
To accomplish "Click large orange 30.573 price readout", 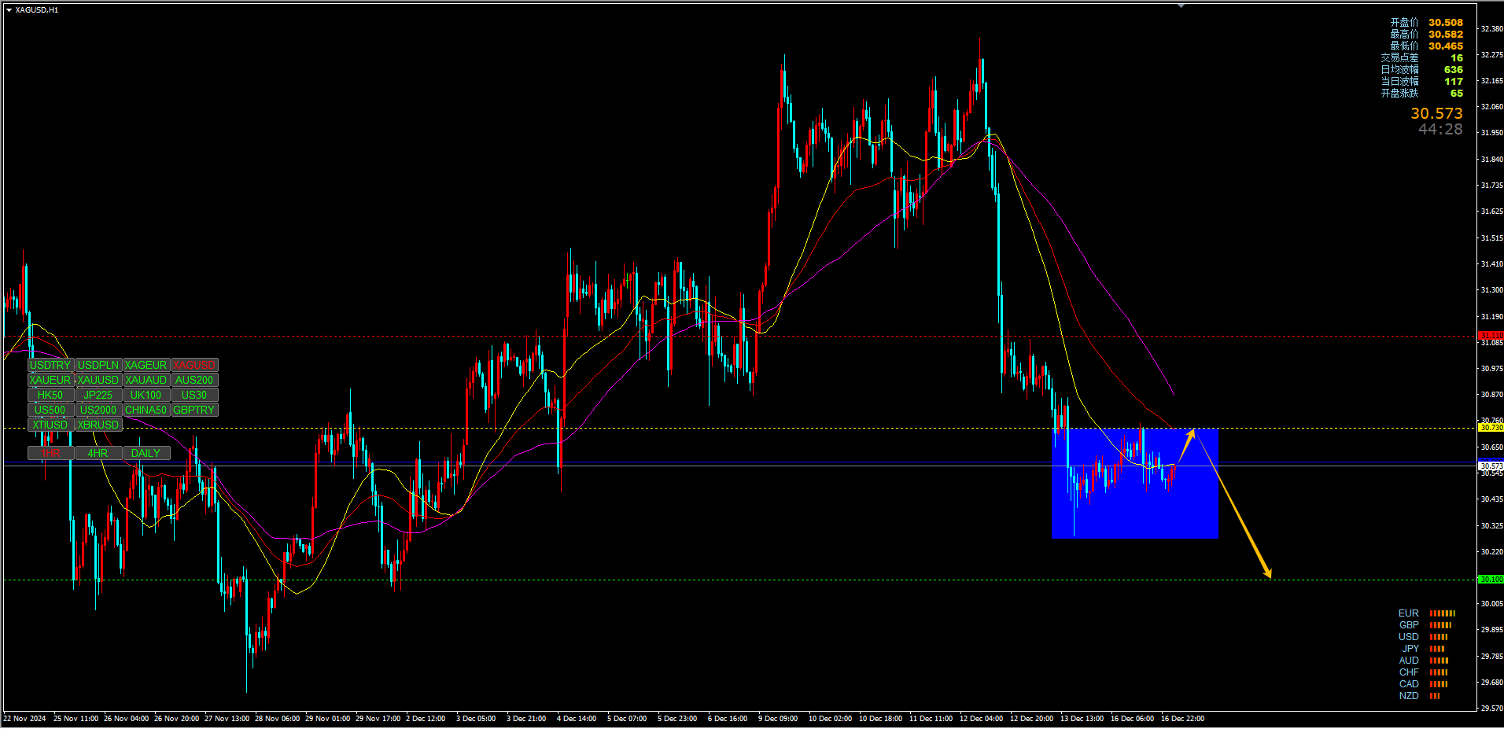I will [x=1436, y=113].
